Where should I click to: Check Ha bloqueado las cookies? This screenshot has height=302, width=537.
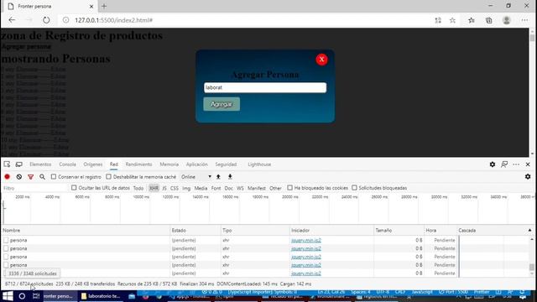(289, 188)
